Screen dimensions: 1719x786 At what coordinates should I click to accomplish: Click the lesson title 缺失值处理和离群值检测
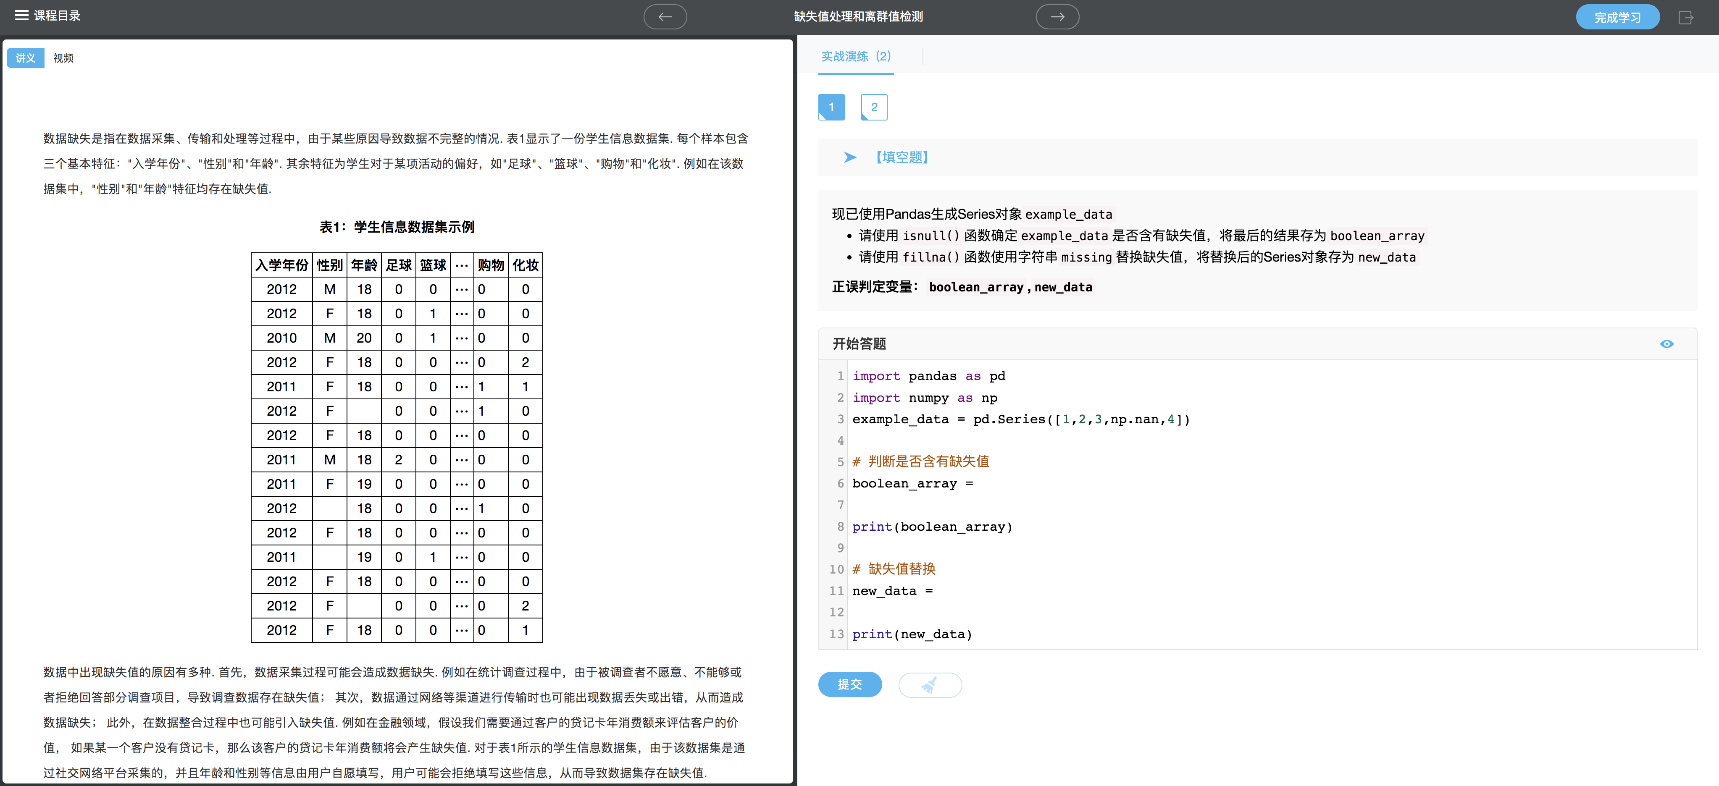(x=858, y=17)
